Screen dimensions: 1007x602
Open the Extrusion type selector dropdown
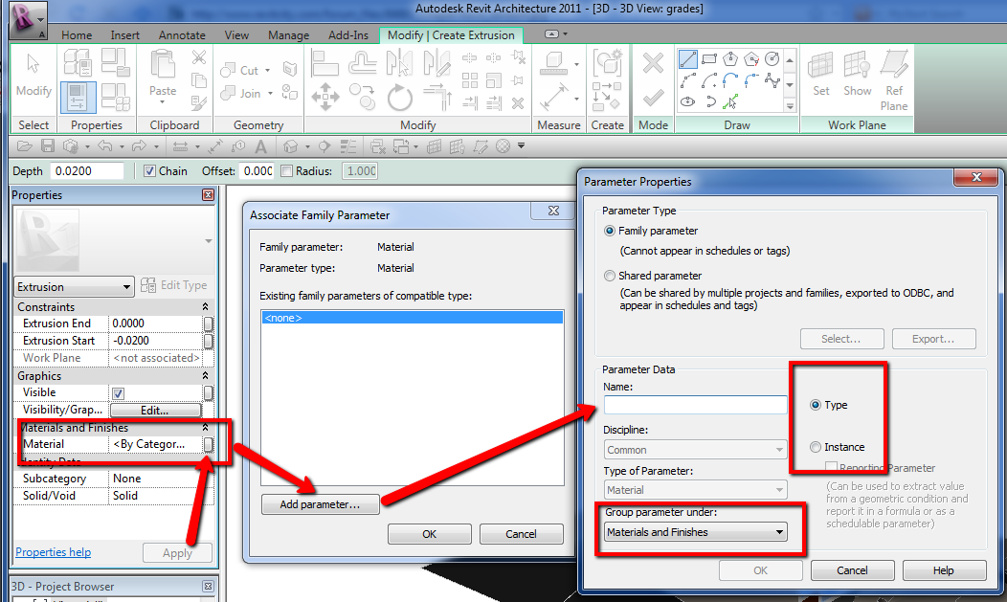tap(74, 287)
